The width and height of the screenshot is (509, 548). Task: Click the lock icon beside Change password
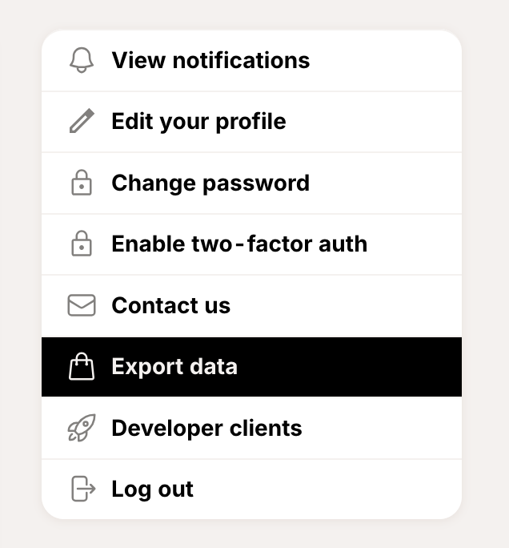(82, 183)
